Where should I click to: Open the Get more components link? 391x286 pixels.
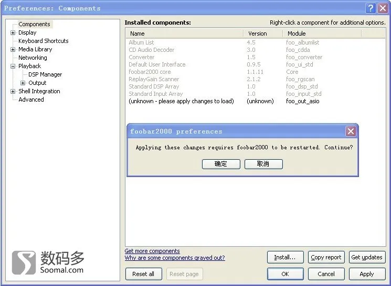[x=152, y=251]
